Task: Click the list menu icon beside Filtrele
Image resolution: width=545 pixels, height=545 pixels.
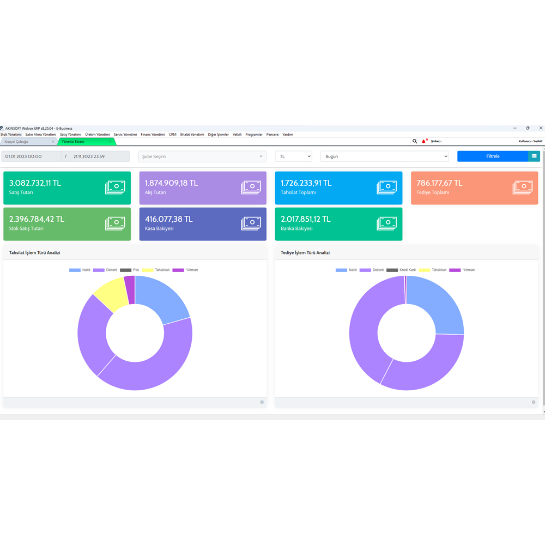Action: [x=534, y=156]
